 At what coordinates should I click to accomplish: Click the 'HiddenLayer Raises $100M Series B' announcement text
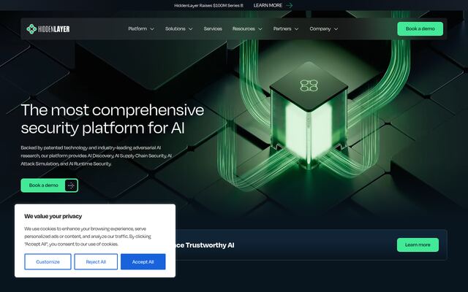pos(208,5)
